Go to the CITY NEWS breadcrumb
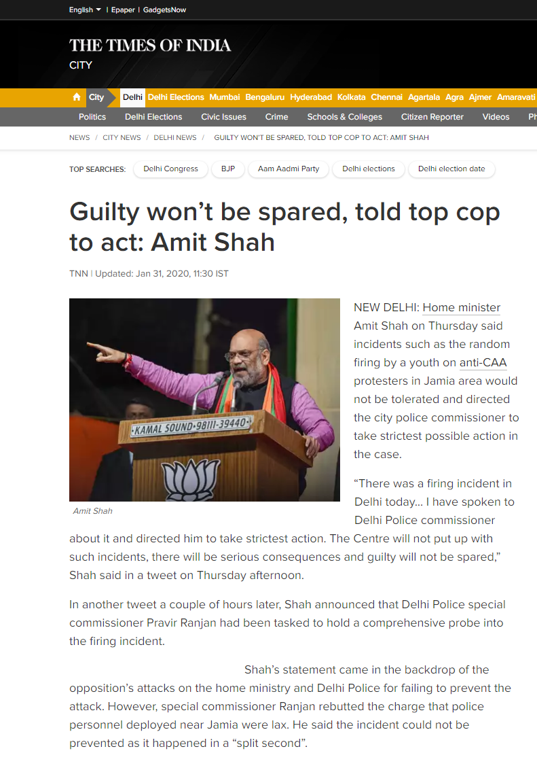 click(x=122, y=138)
